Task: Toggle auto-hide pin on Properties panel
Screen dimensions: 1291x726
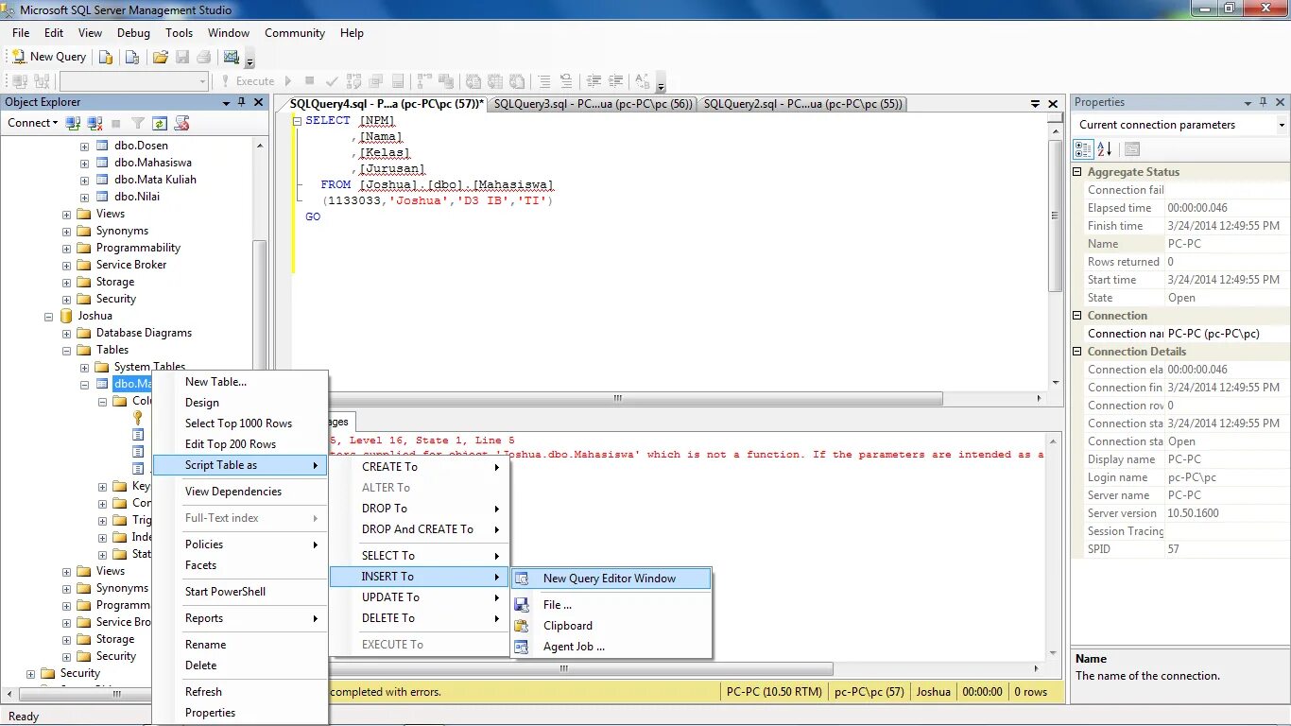Action: [1265, 102]
